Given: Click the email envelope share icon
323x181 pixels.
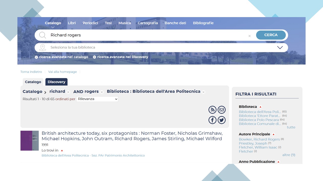Looking at the screenshot, I should (x=222, y=110).
